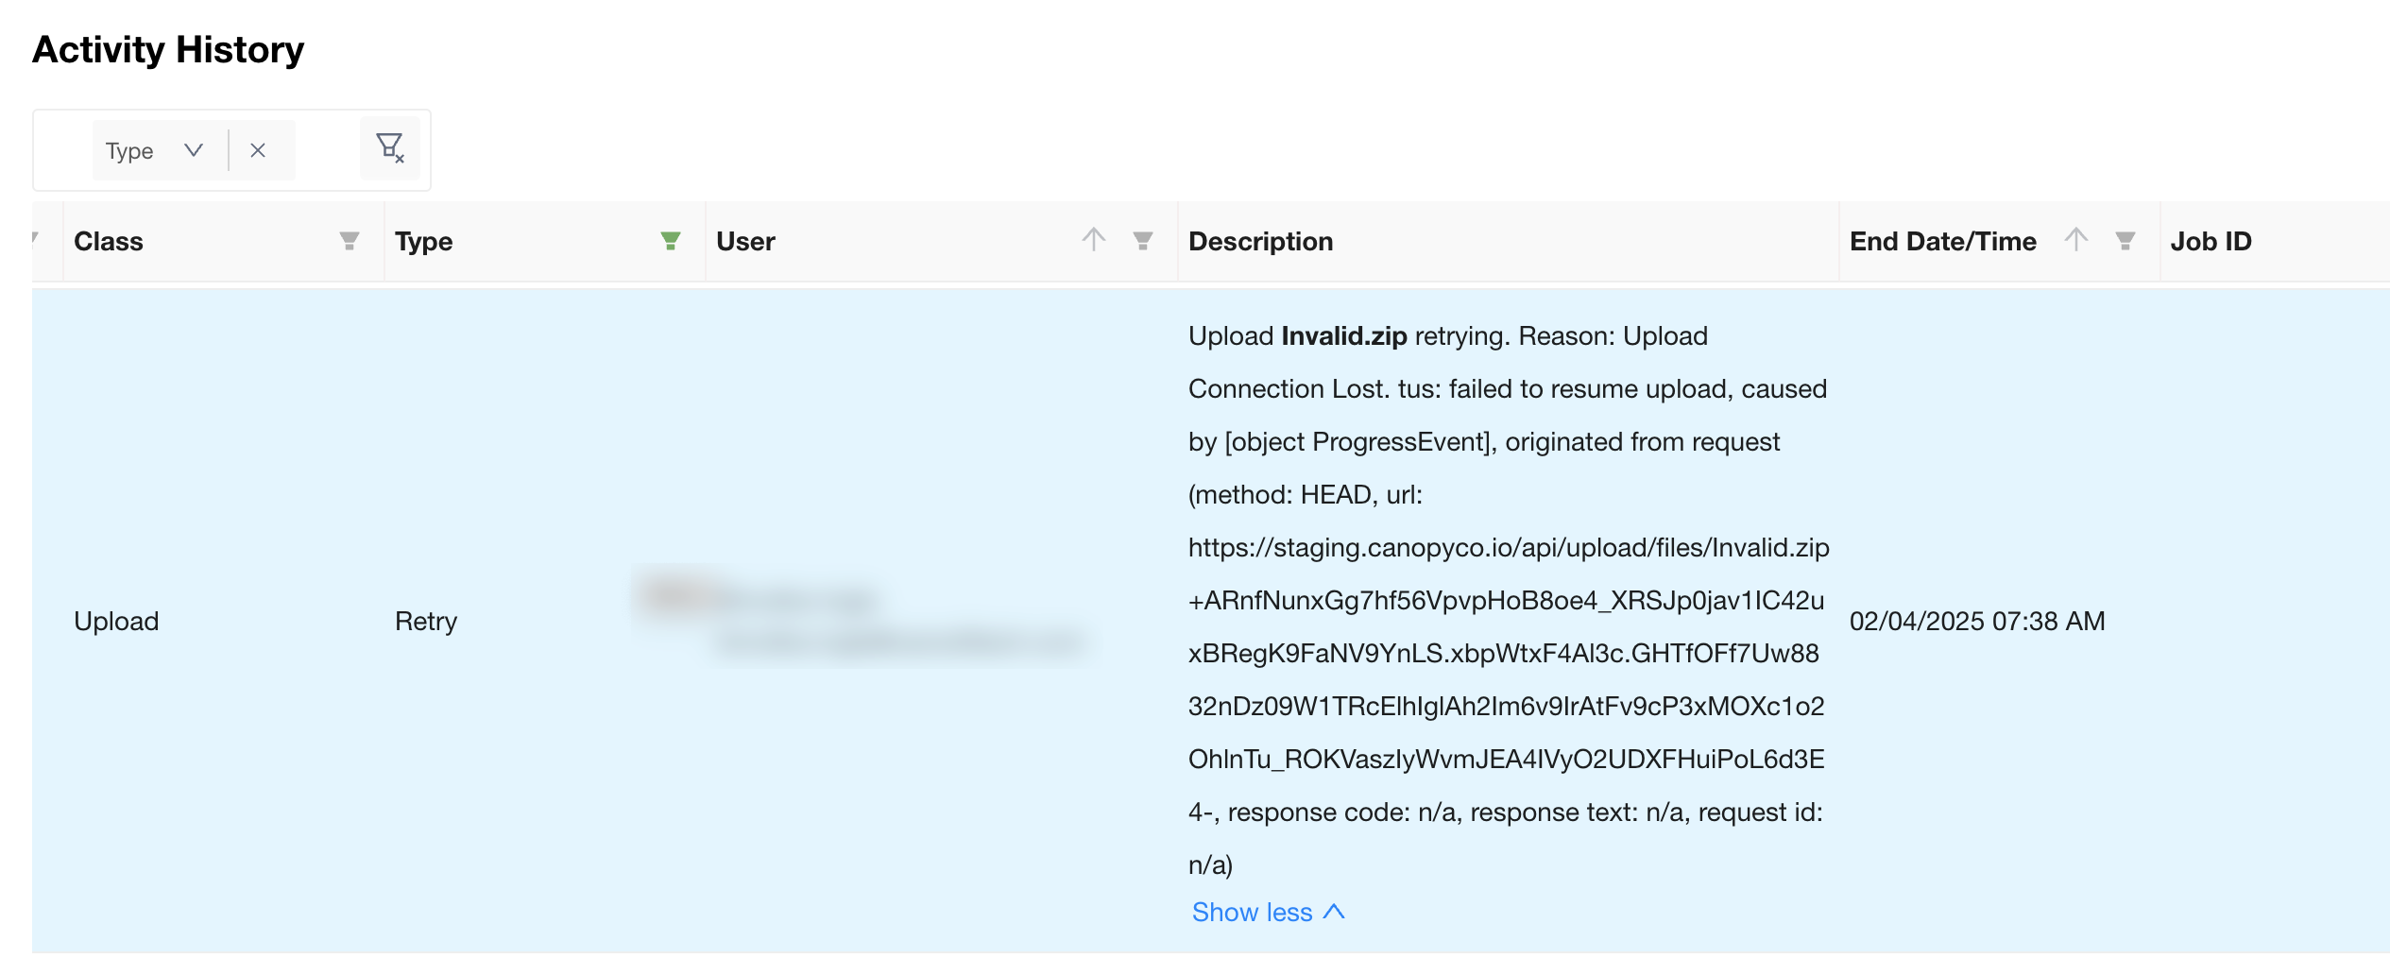Collapse the description with Show less

1267,912
